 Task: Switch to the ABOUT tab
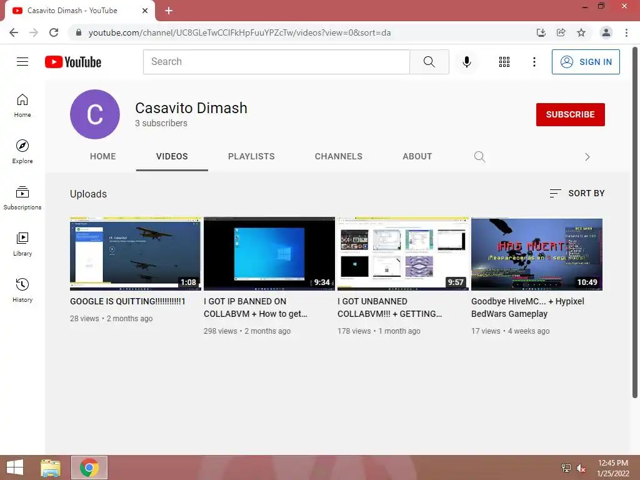click(x=417, y=157)
